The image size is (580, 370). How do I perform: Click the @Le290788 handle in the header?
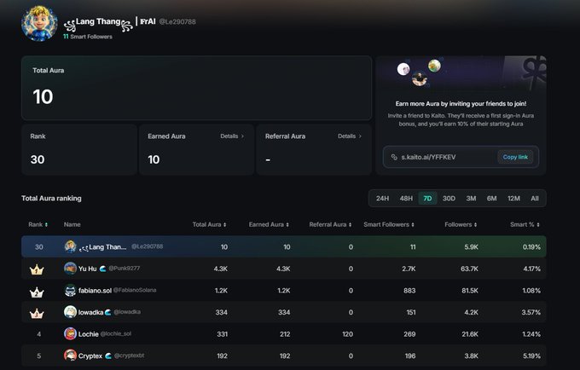click(177, 22)
